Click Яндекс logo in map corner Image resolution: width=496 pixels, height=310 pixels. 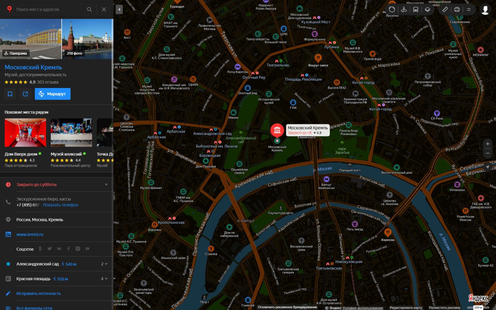478,298
